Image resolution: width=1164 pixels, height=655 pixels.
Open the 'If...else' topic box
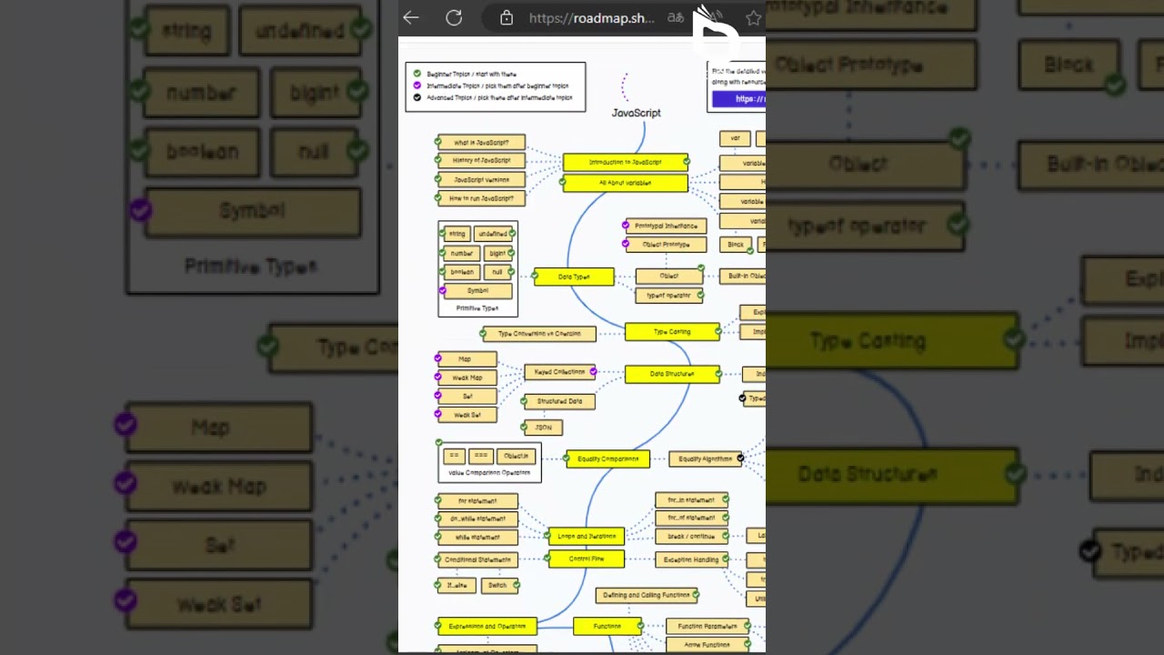[457, 586]
